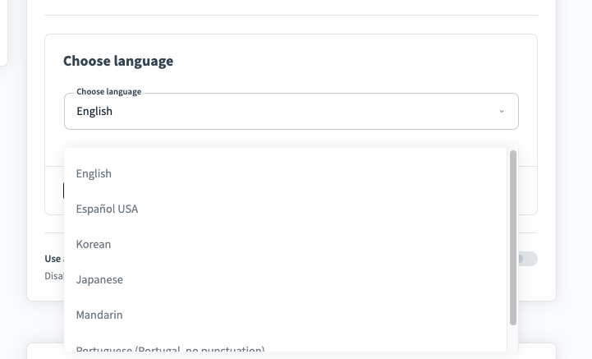Click the divider line above the language card
Viewport: 592px width, 359px height.
(x=291, y=16)
